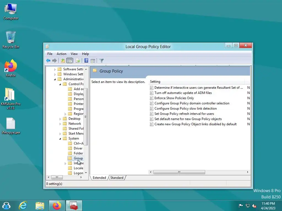Expand the Regional options node

pyautogui.click(x=66, y=114)
